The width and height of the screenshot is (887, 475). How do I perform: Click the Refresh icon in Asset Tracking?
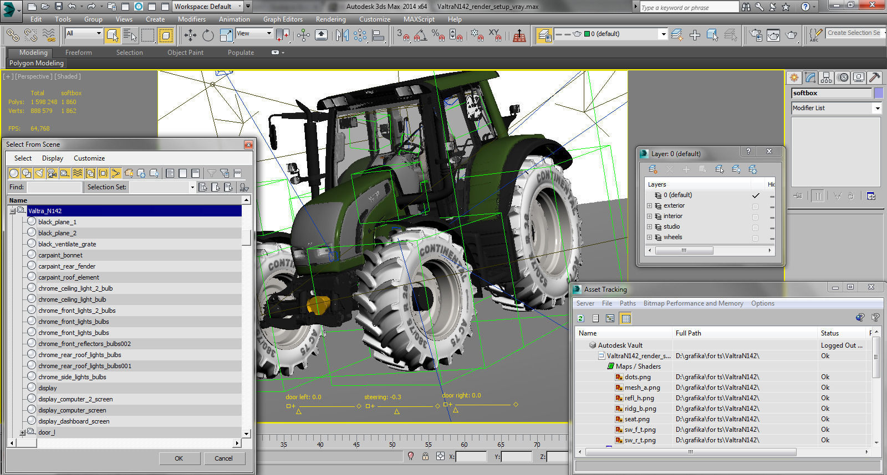[580, 318]
